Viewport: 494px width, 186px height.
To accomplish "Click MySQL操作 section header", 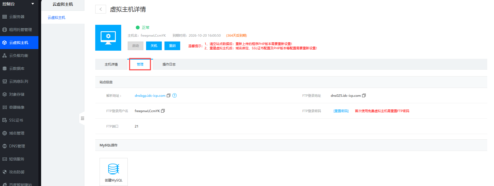I will 108,145.
